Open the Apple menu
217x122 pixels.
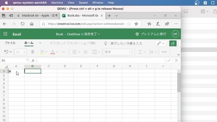click(x=6, y=3)
